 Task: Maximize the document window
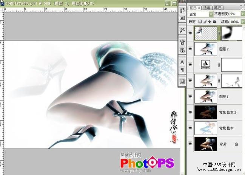pyautogui.click(x=174, y=3)
